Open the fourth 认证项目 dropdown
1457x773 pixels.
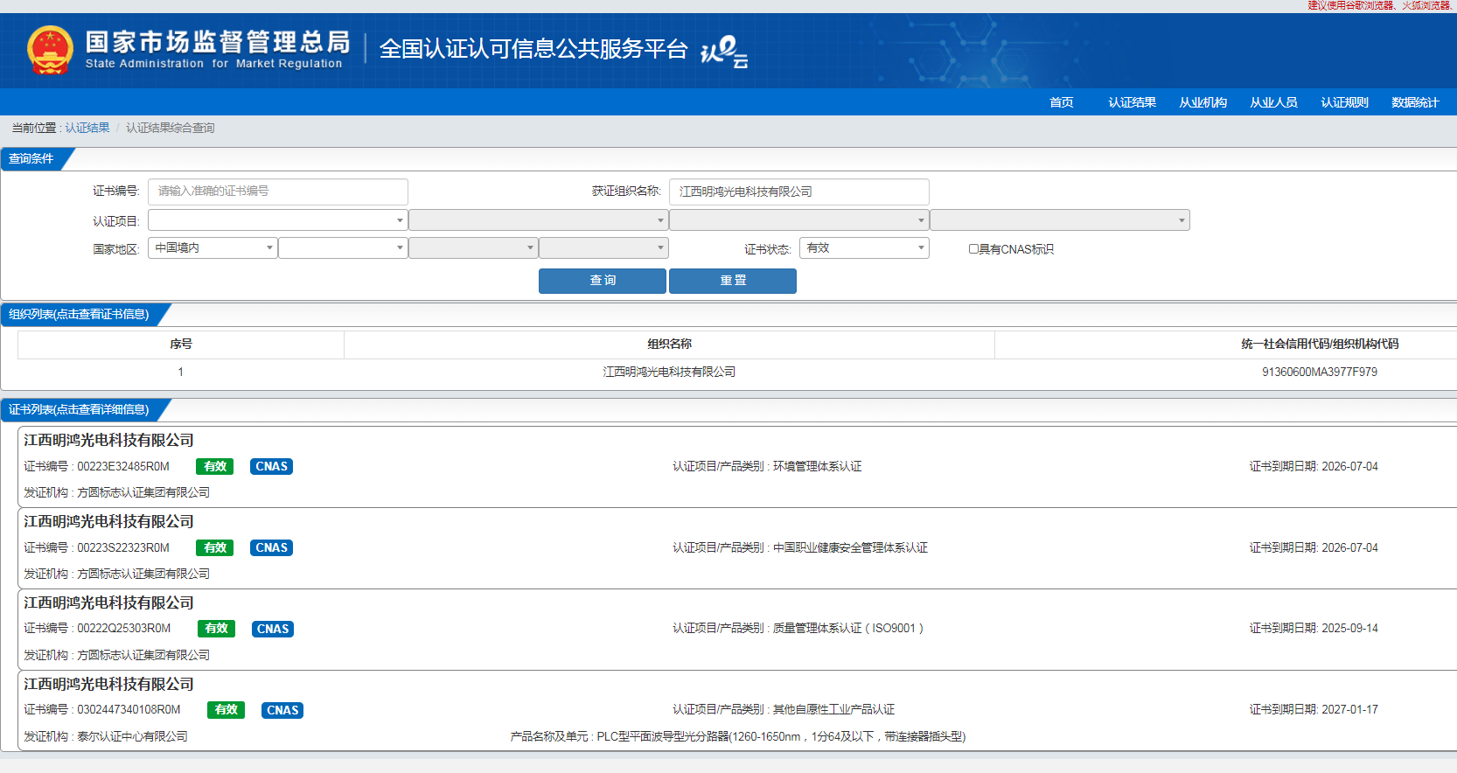[x=1059, y=220]
